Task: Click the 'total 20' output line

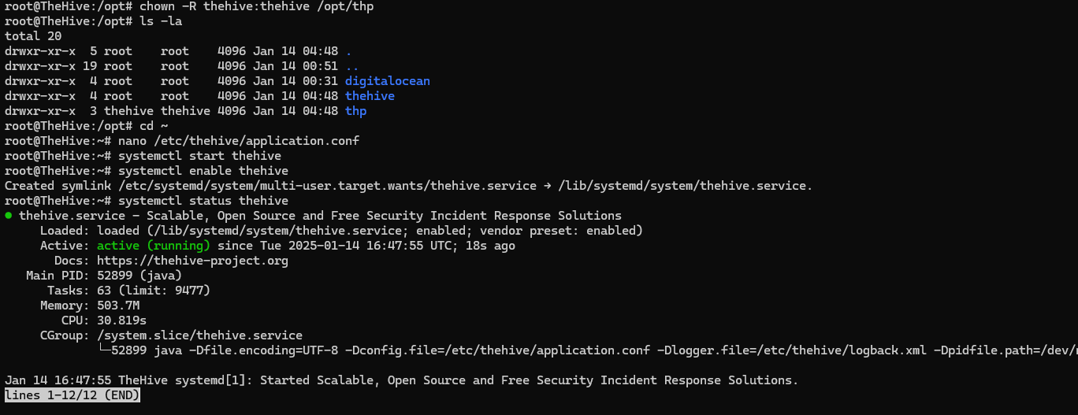Action: click(33, 36)
